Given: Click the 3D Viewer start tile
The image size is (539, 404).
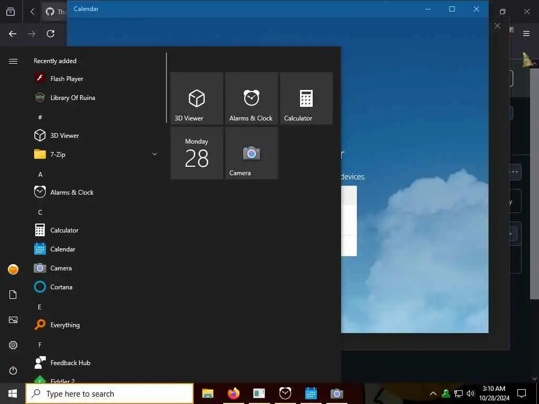Looking at the screenshot, I should tap(197, 98).
